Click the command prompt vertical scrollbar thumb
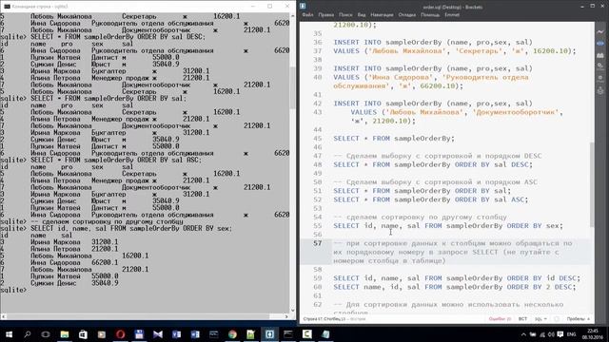This screenshot has width=609, height=342. 292,88
